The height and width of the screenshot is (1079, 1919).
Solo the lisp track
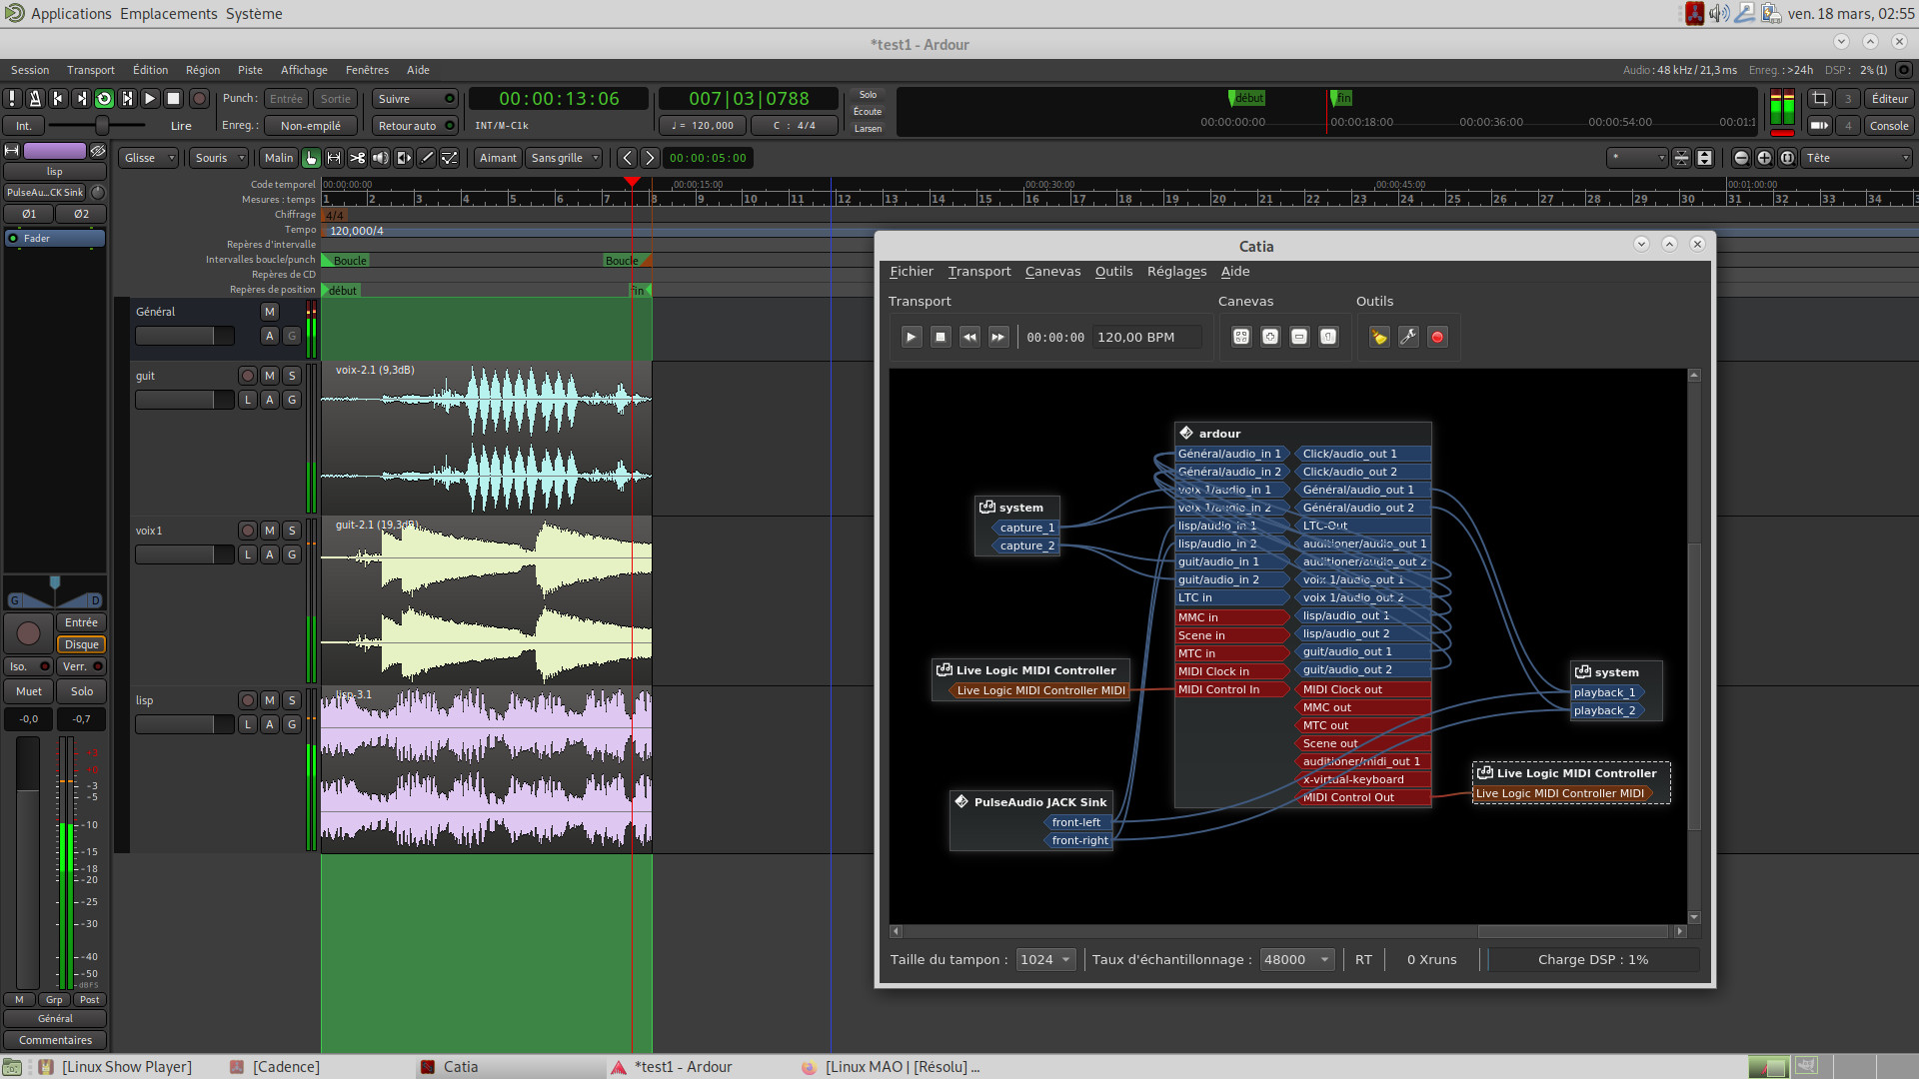[292, 700]
